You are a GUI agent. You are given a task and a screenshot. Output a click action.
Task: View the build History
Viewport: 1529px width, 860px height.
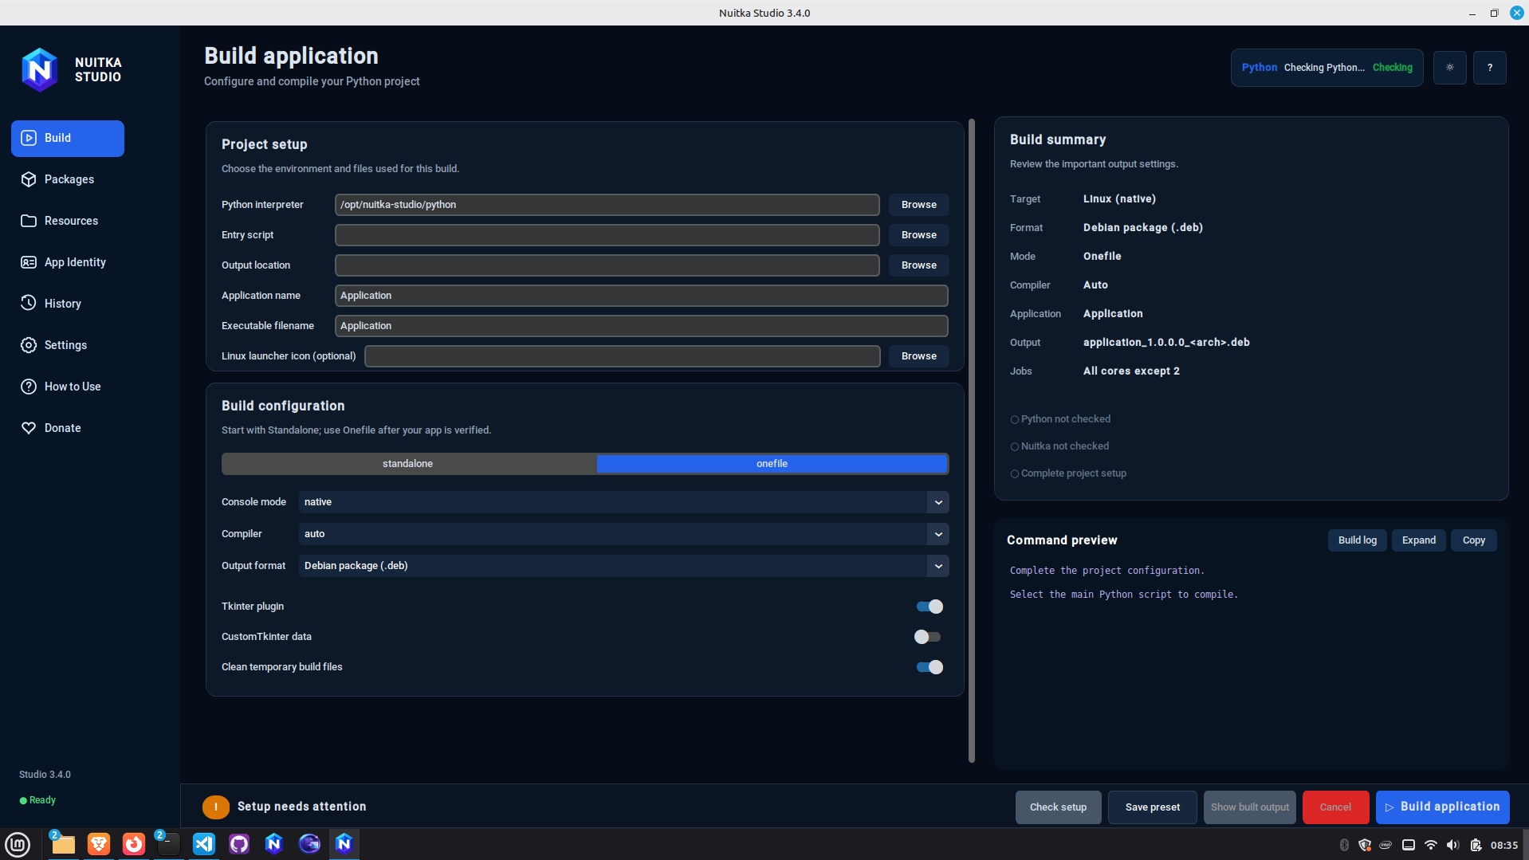(x=68, y=304)
